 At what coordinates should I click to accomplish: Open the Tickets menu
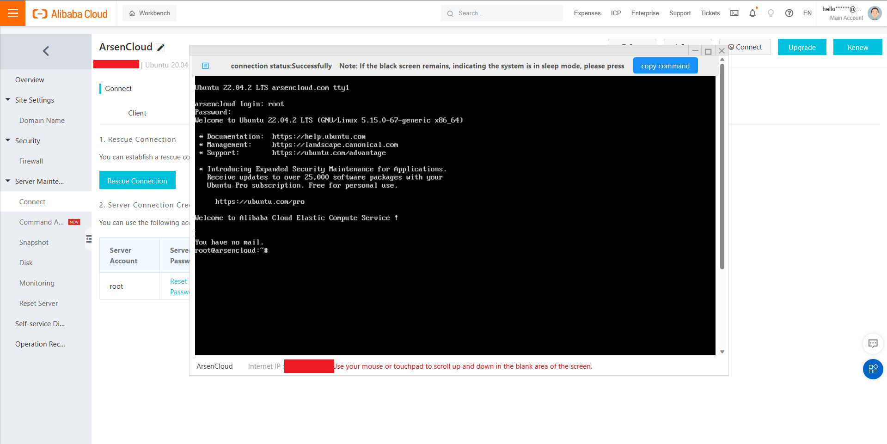[x=710, y=13]
